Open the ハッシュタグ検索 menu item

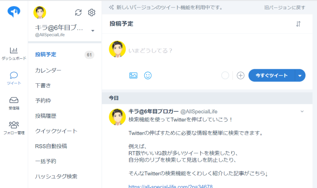pyautogui.click(x=56, y=176)
